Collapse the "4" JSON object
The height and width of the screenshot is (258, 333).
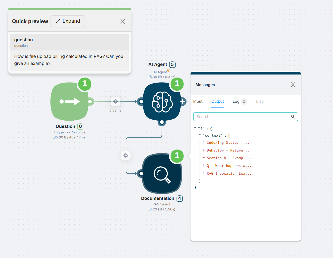point(195,128)
